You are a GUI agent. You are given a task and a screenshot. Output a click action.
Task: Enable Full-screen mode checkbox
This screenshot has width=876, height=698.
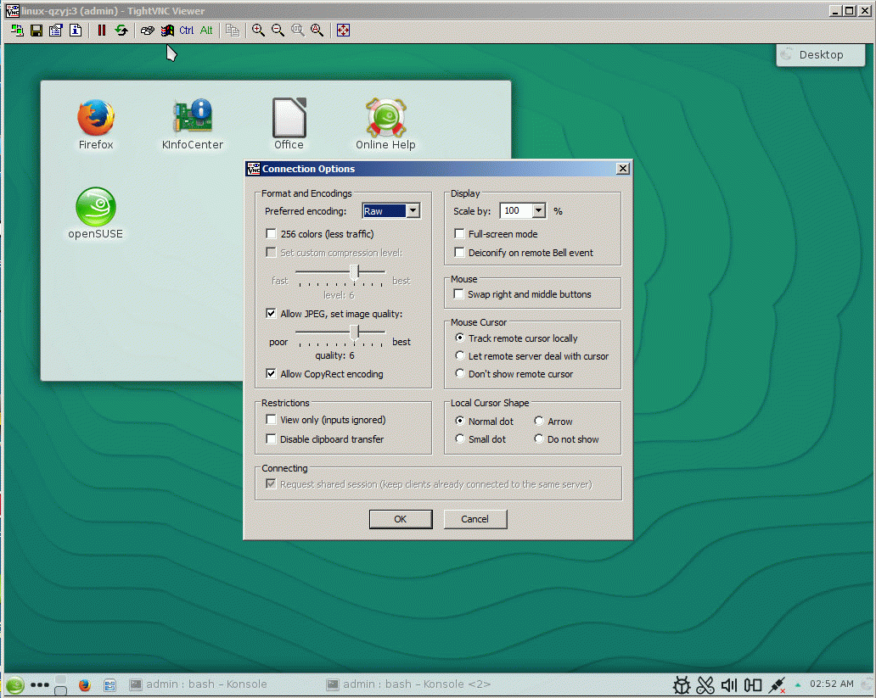459,233
